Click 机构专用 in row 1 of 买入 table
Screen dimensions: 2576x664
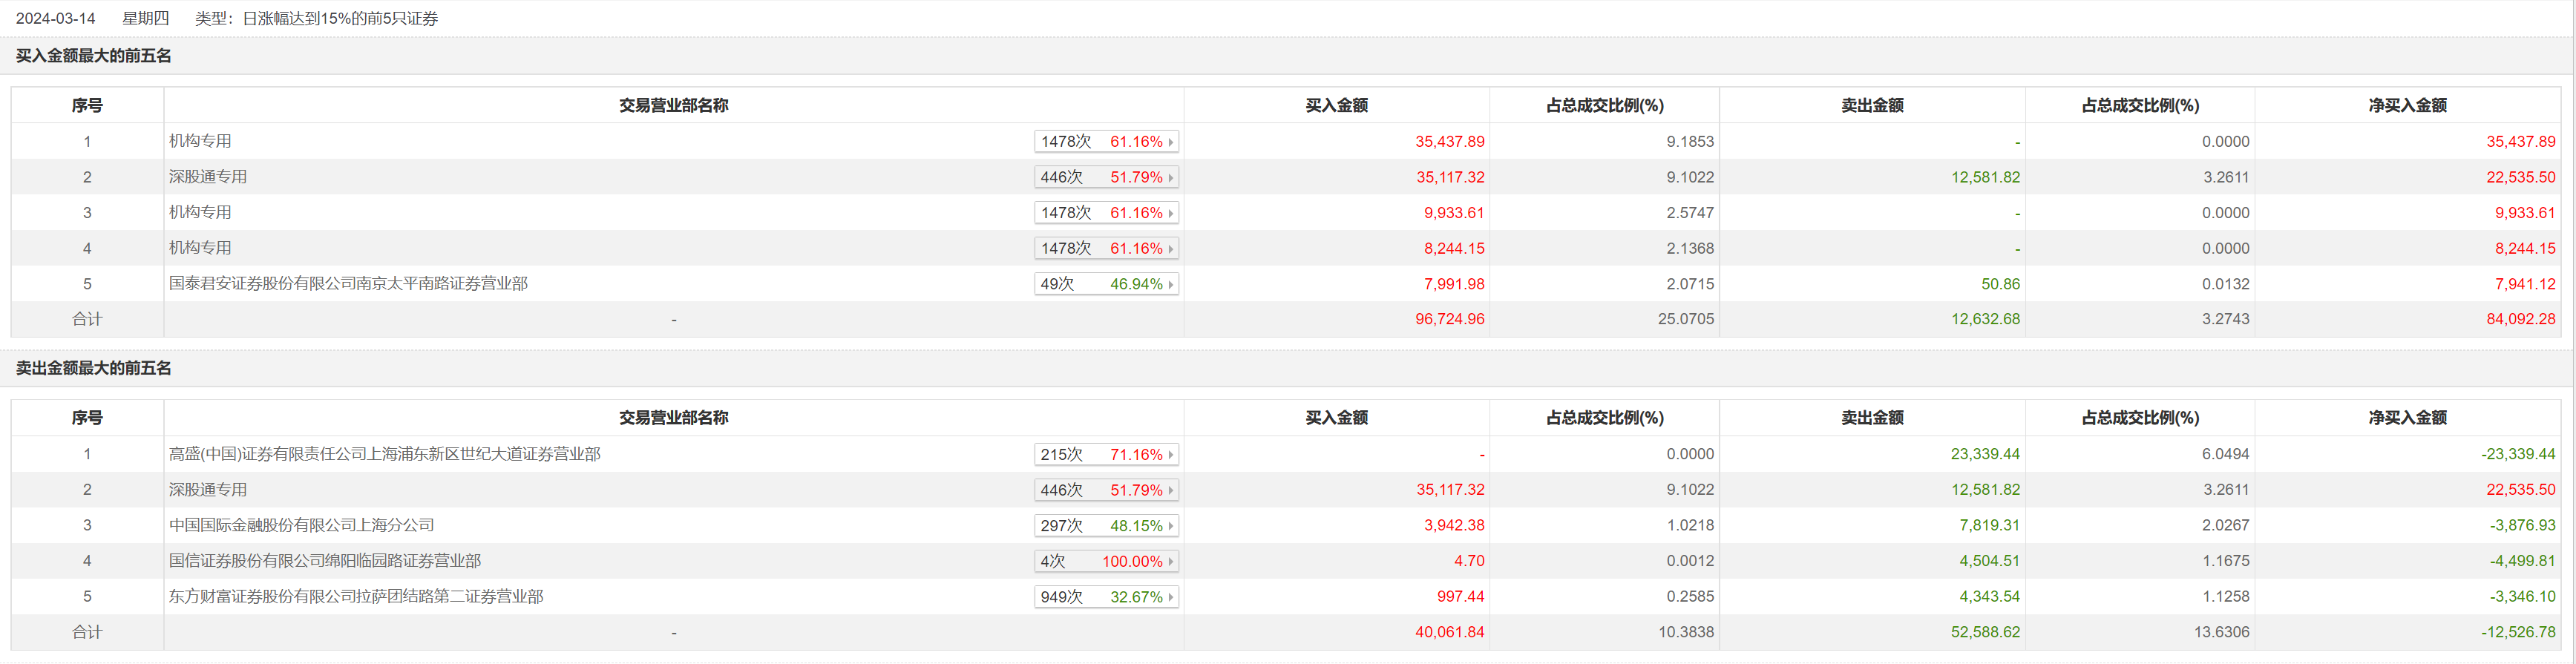[200, 141]
